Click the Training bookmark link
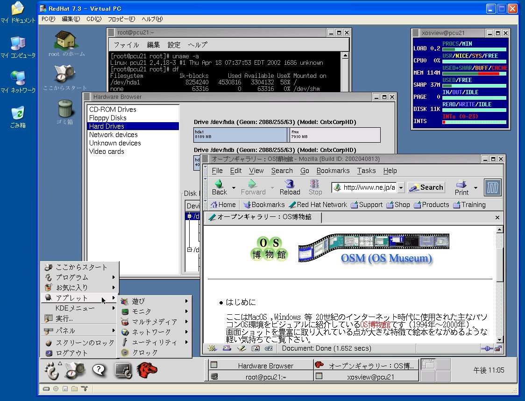This screenshot has height=401, width=525. pos(469,205)
